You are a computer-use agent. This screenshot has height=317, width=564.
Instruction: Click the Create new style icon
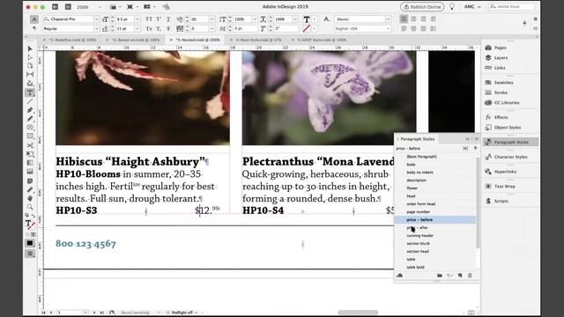pos(460,276)
